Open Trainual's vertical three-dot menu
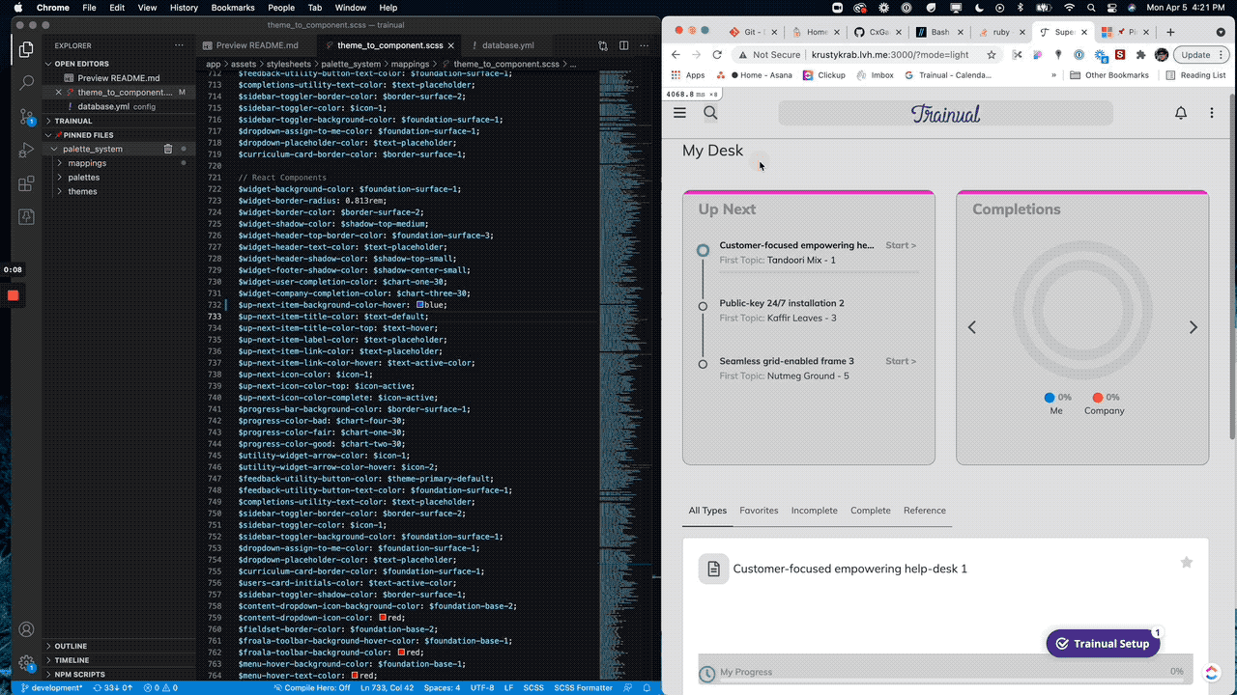 pos(1211,113)
